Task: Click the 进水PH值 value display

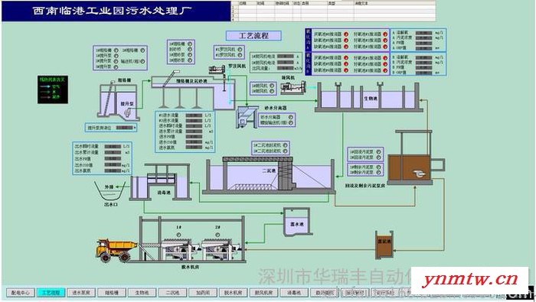Action: click(194, 137)
